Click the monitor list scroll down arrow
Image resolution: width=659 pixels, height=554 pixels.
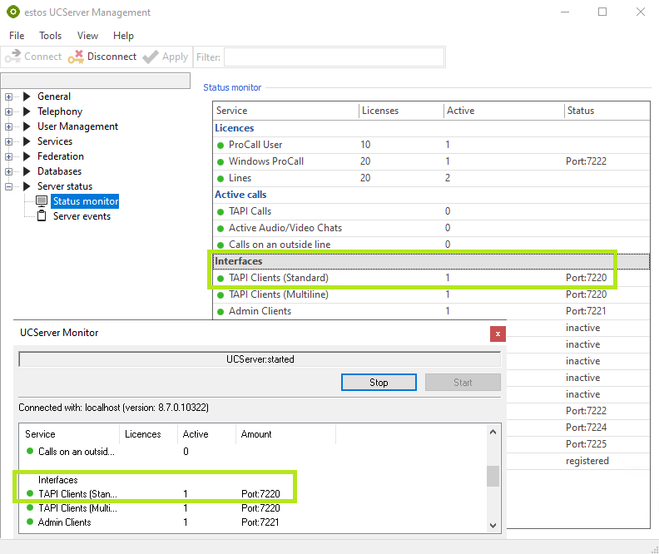tap(493, 524)
